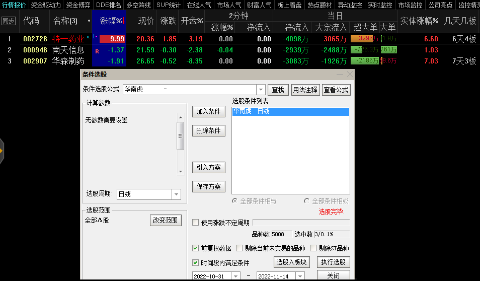Viewport: 480px width, 281px height.
Task: Open 板上看盘 tab
Action: (289, 5)
